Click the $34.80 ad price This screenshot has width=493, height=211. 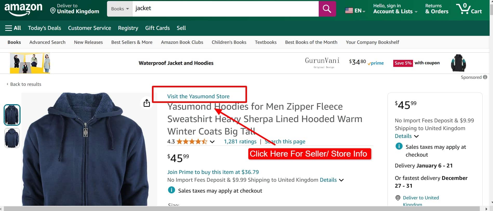[357, 62]
